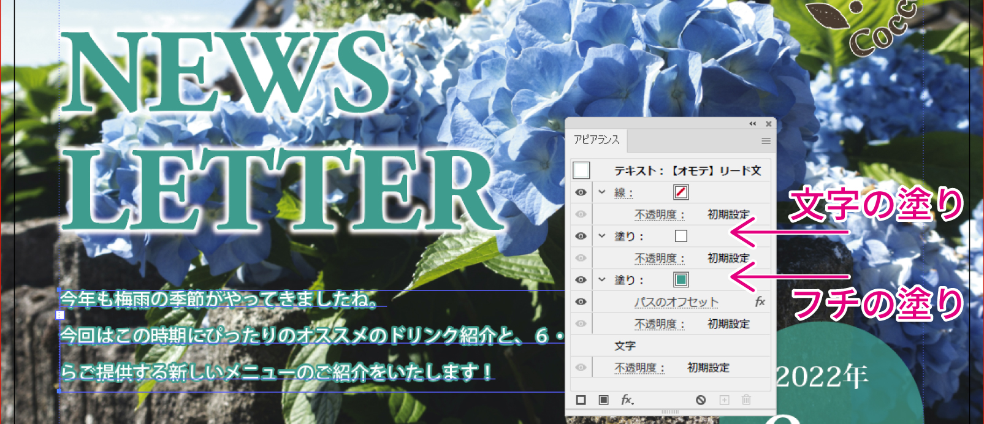Open 不透明度 settings under the 線 row
The height and width of the screenshot is (424, 984).
659,214
